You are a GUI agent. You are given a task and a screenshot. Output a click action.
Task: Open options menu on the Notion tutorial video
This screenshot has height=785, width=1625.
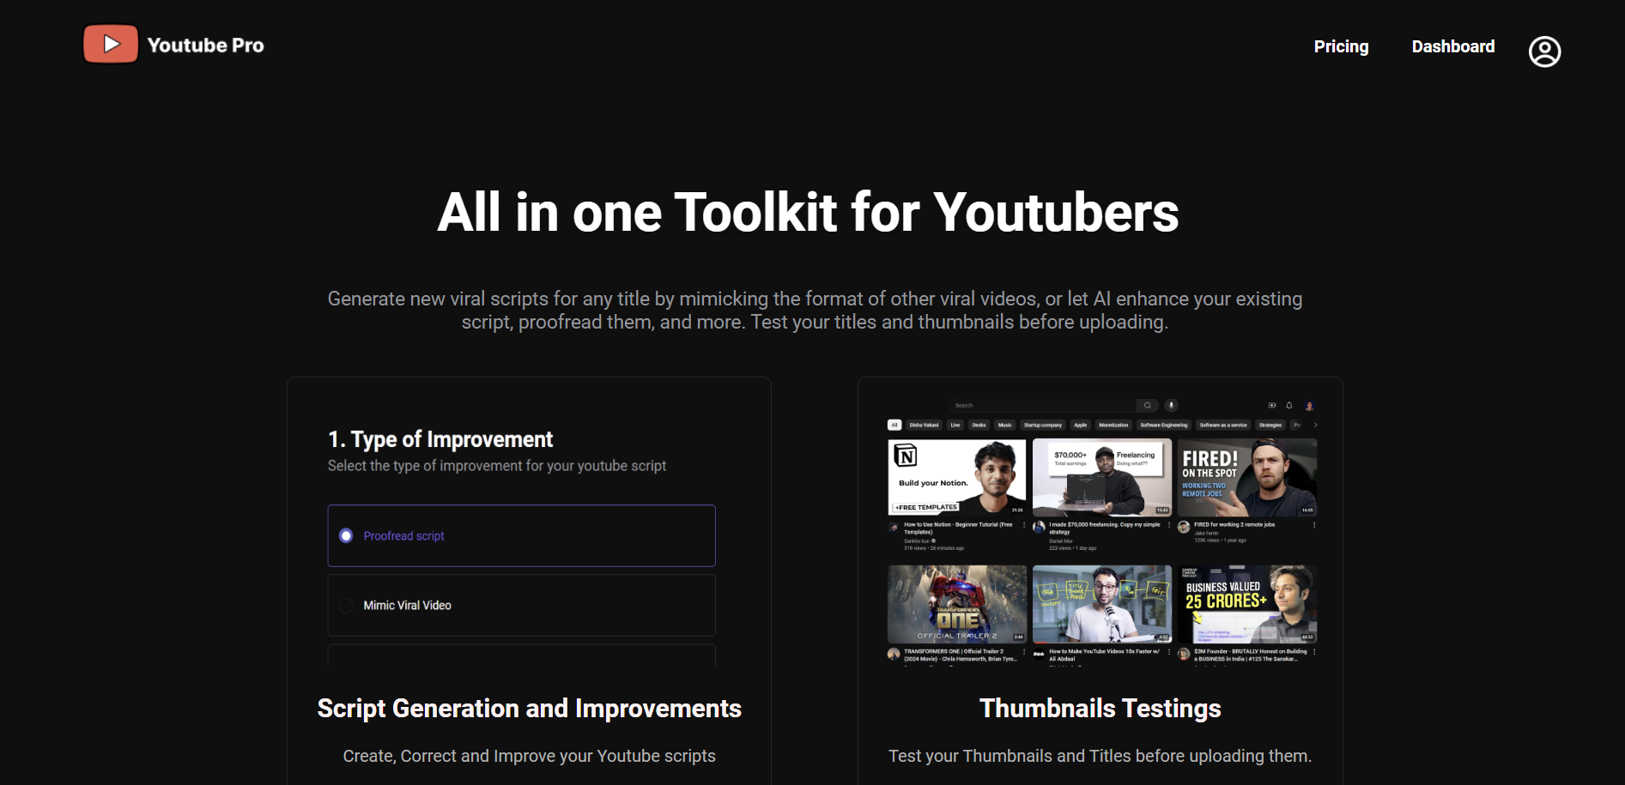[1024, 525]
